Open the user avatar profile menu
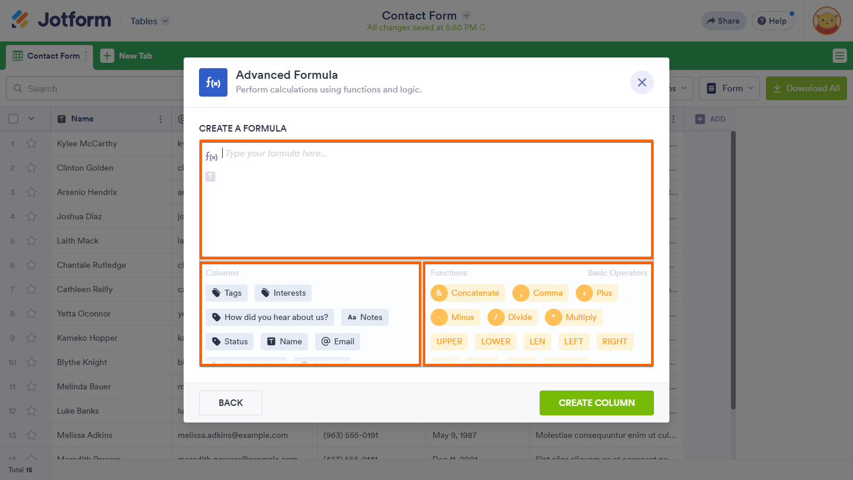Image resolution: width=853 pixels, height=480 pixels. tap(826, 21)
